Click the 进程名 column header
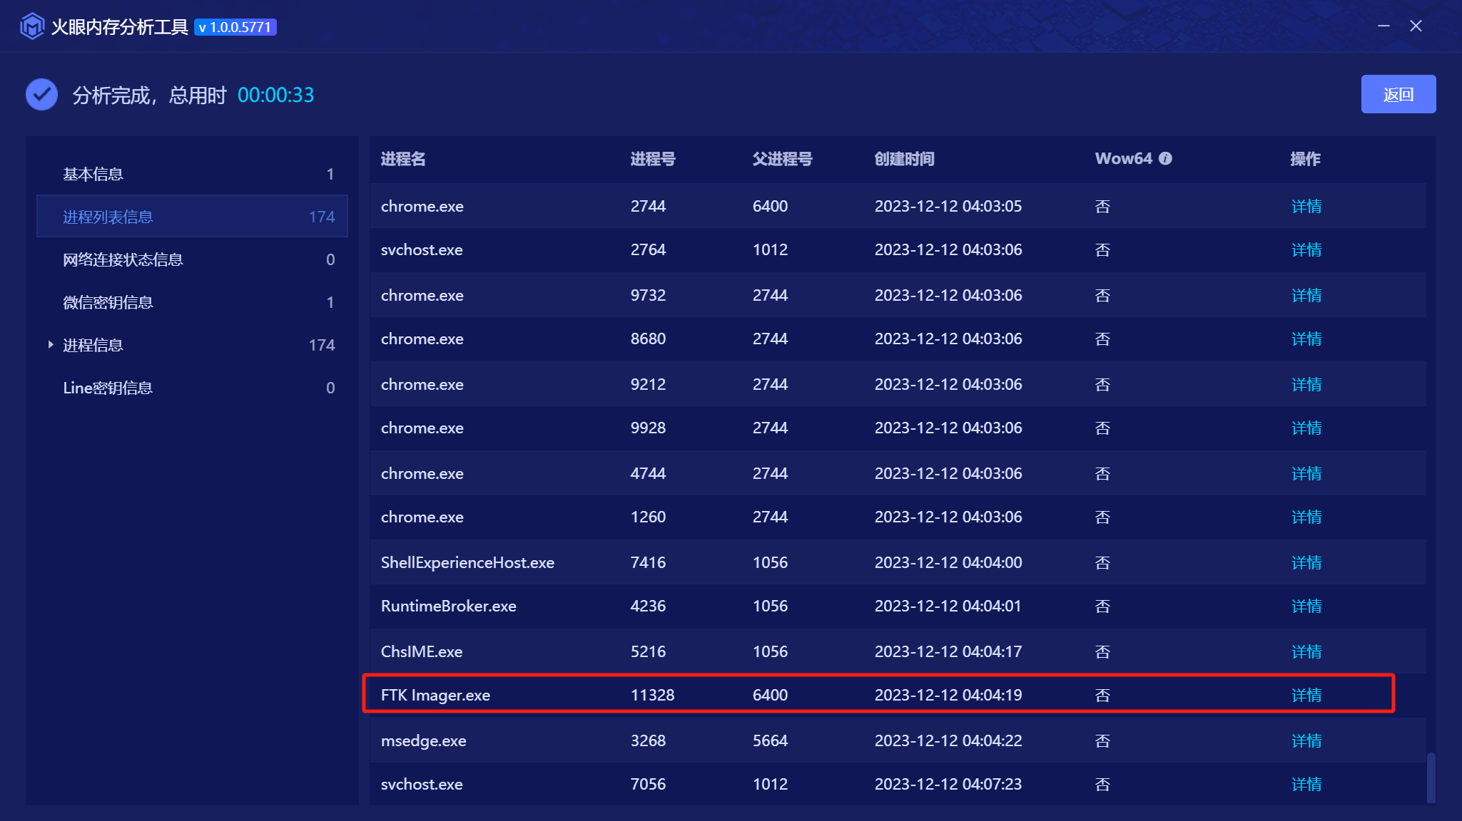The height and width of the screenshot is (821, 1462). tap(403, 159)
